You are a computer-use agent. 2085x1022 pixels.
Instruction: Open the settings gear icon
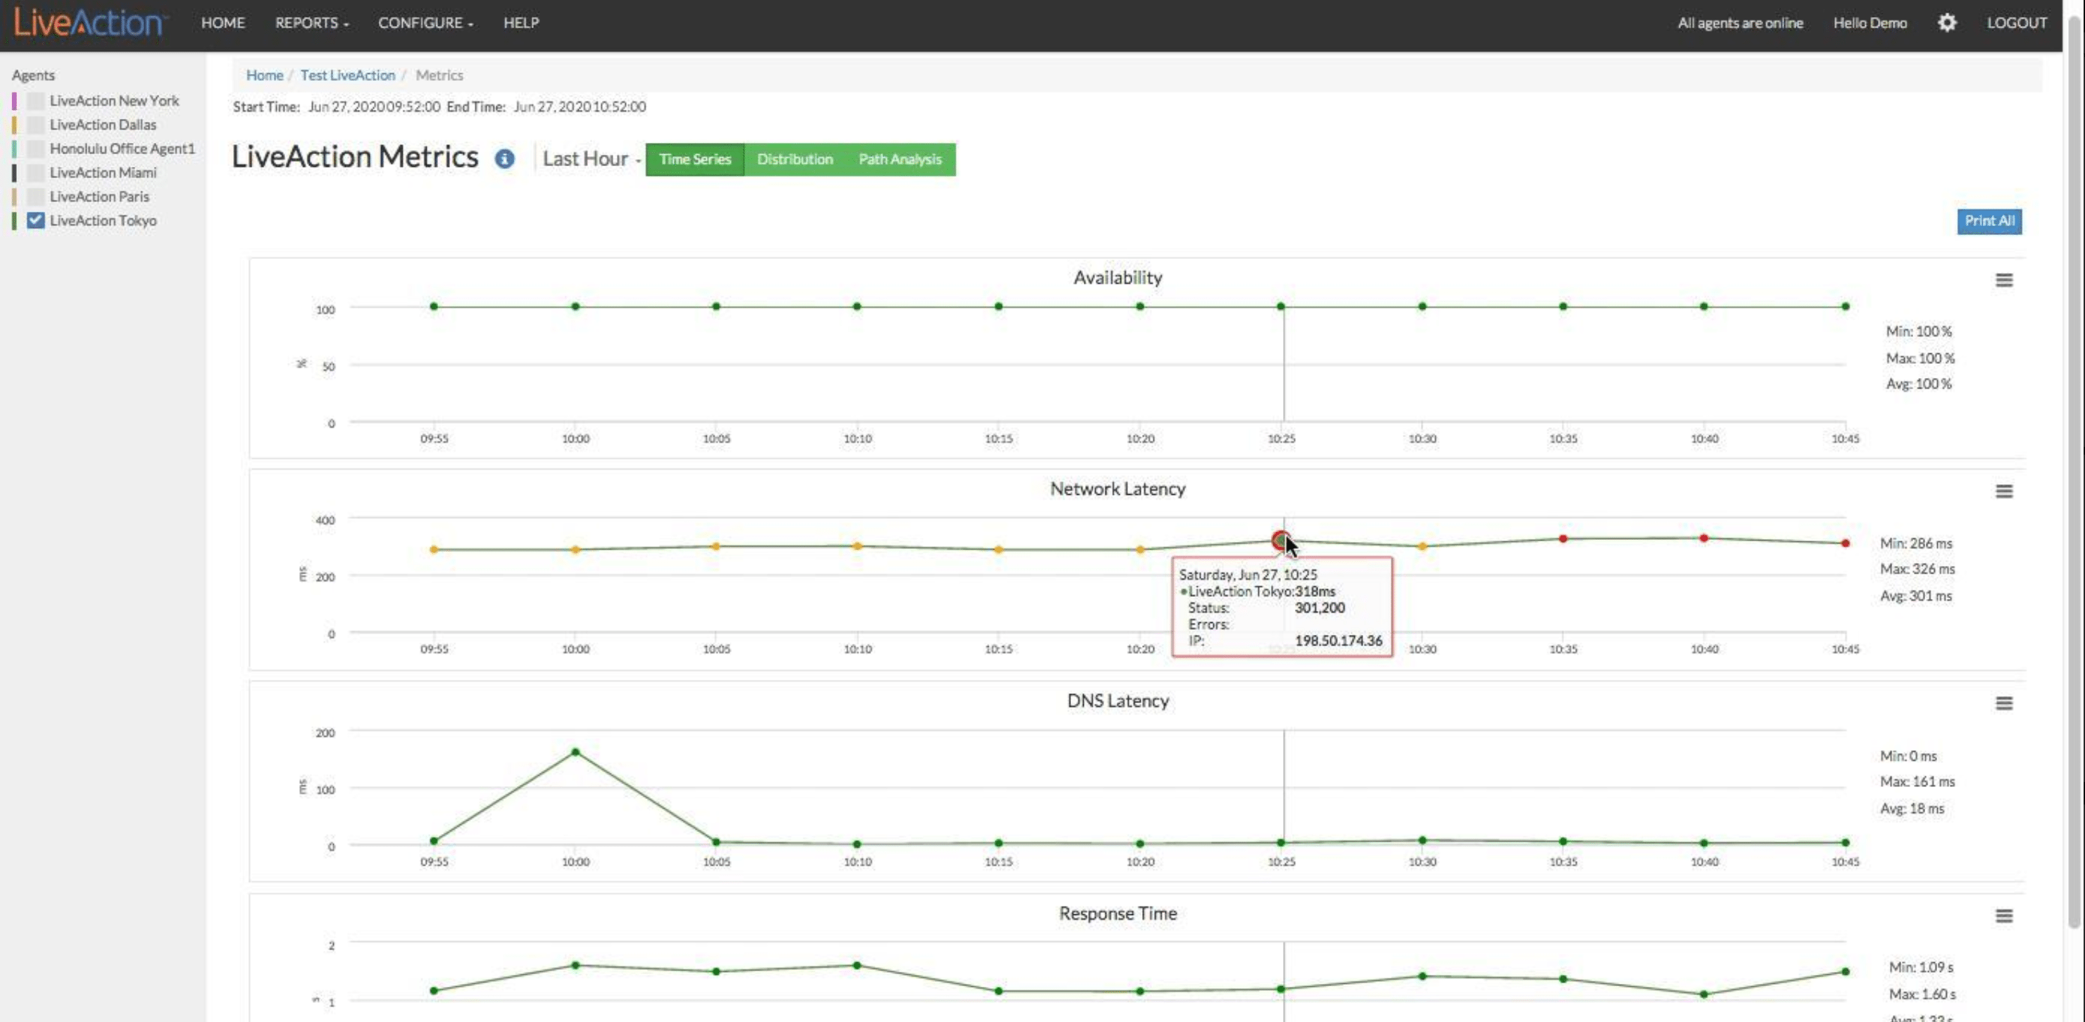click(x=1946, y=23)
